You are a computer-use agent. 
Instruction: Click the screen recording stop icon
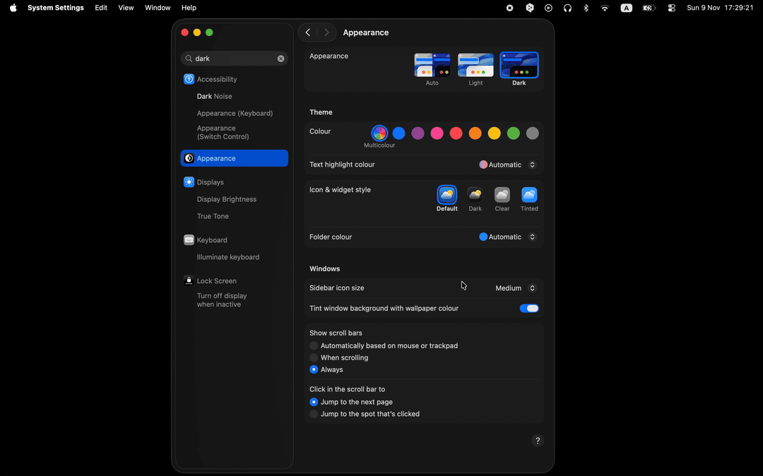[x=509, y=8]
